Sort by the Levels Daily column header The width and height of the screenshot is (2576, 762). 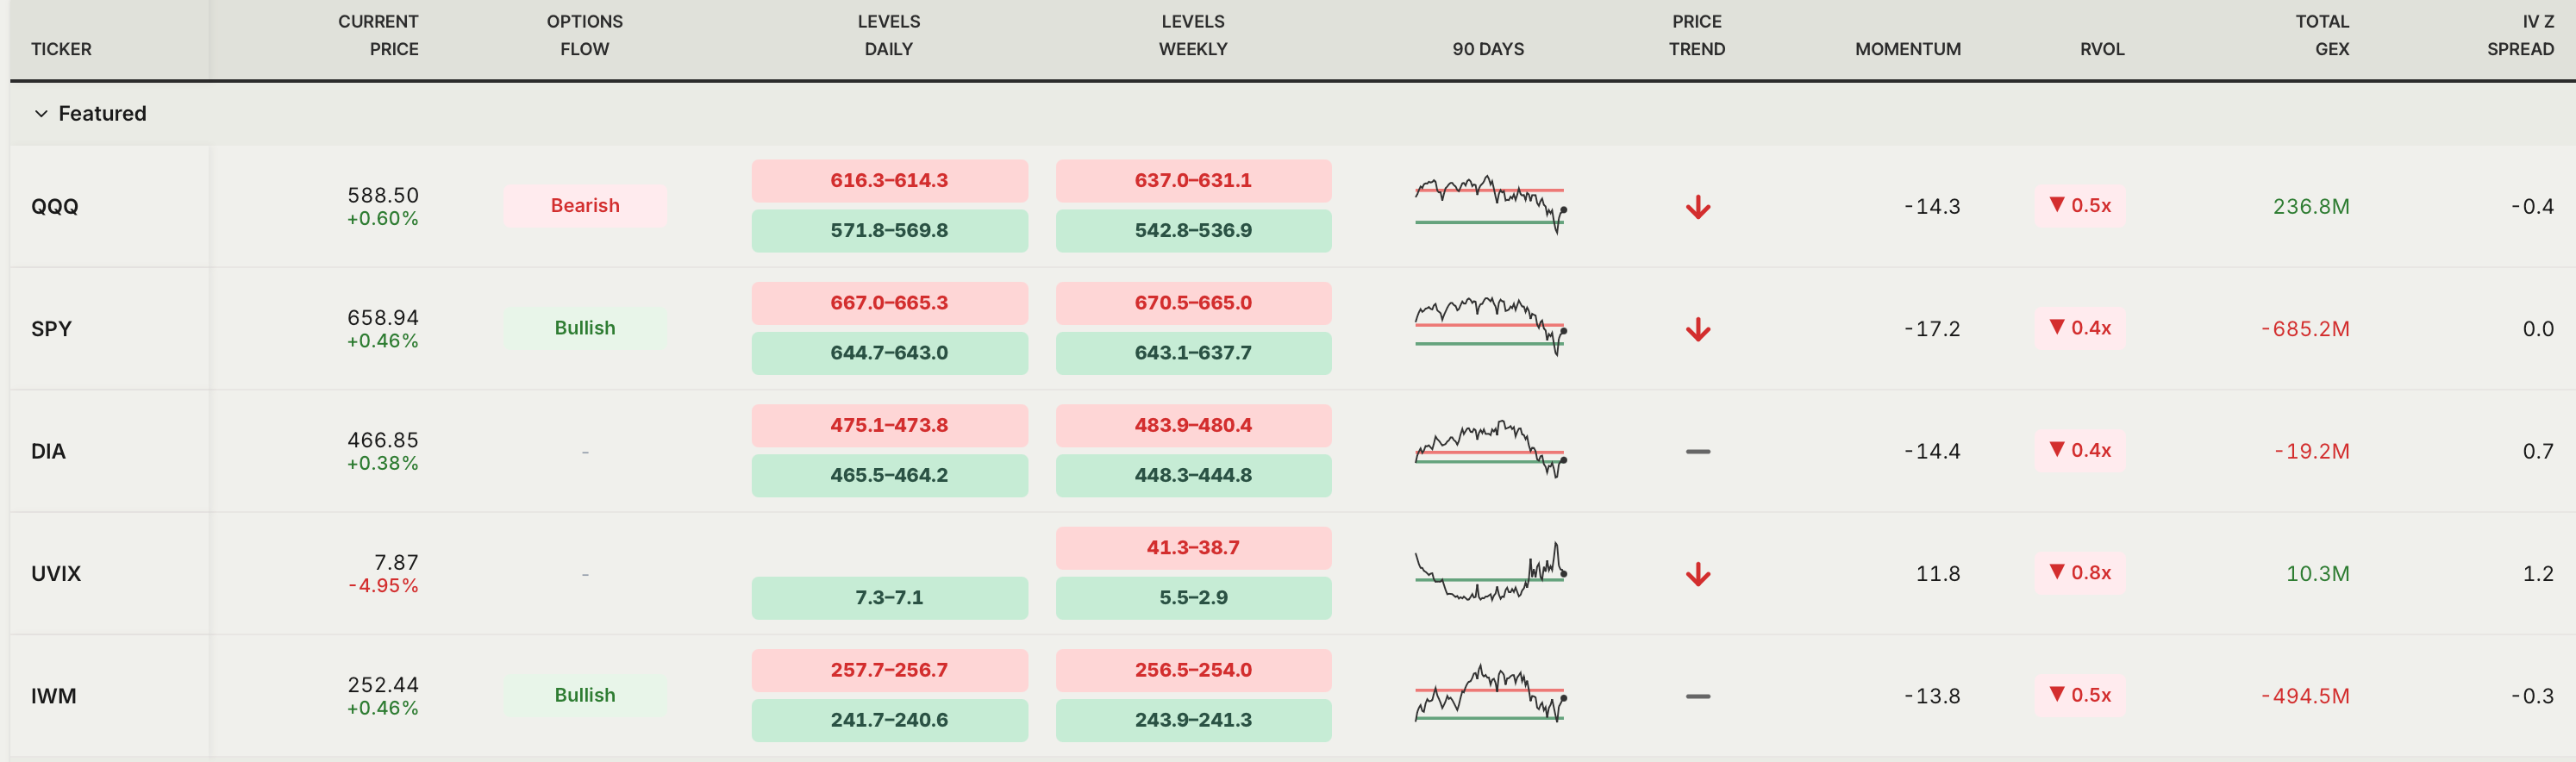coord(889,35)
